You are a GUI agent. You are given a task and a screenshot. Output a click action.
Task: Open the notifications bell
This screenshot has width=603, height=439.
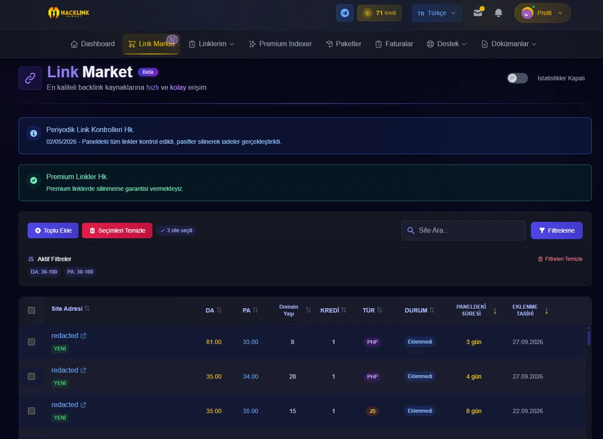(498, 13)
